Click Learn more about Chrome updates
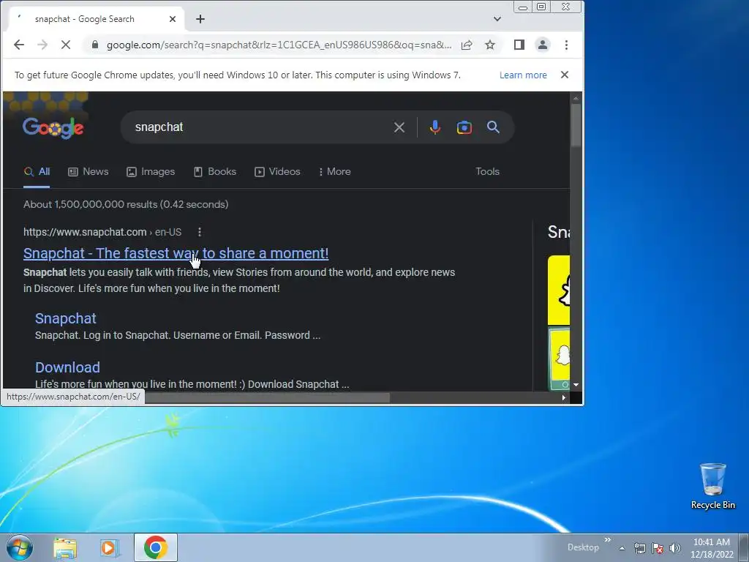The height and width of the screenshot is (562, 749). click(x=523, y=75)
